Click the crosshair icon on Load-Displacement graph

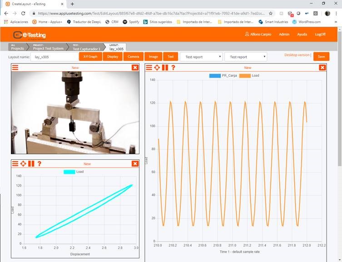[x=23, y=164]
